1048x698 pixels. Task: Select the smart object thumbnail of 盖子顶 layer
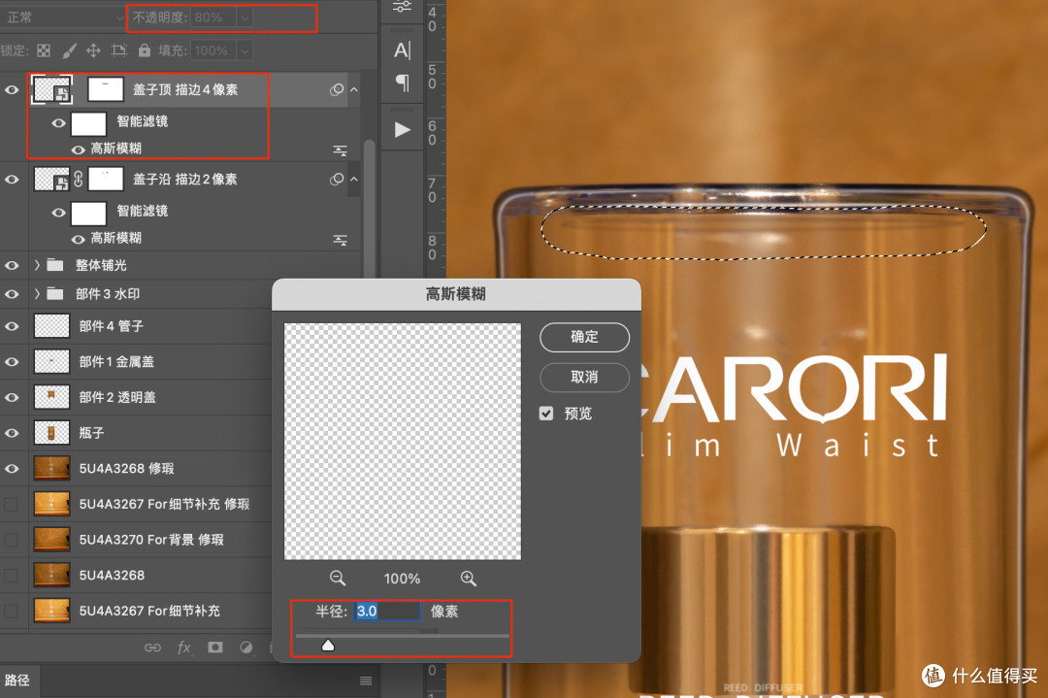tap(52, 89)
